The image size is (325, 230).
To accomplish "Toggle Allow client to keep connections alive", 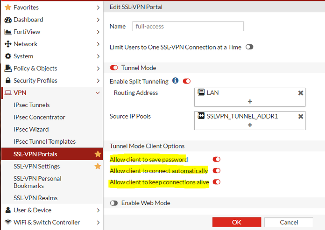I will pos(217,182).
